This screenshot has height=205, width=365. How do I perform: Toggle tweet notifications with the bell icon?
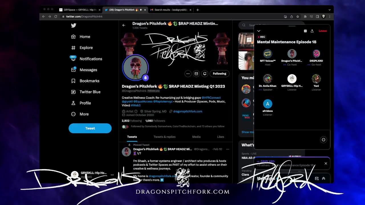click(x=205, y=73)
